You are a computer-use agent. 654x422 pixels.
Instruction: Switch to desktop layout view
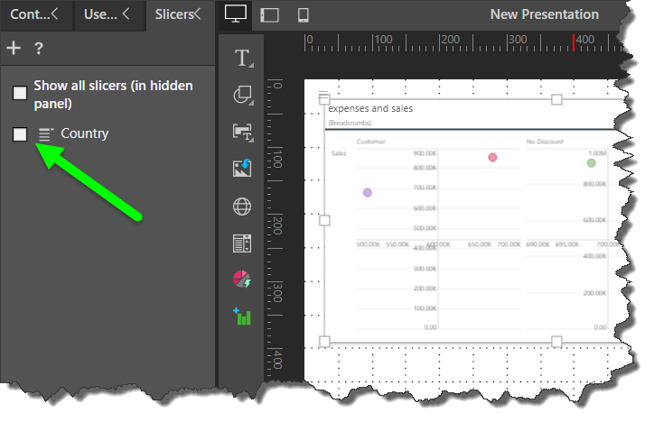pyautogui.click(x=235, y=14)
